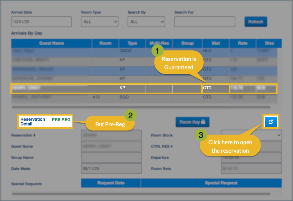Click the Room Key lock button

192,122
